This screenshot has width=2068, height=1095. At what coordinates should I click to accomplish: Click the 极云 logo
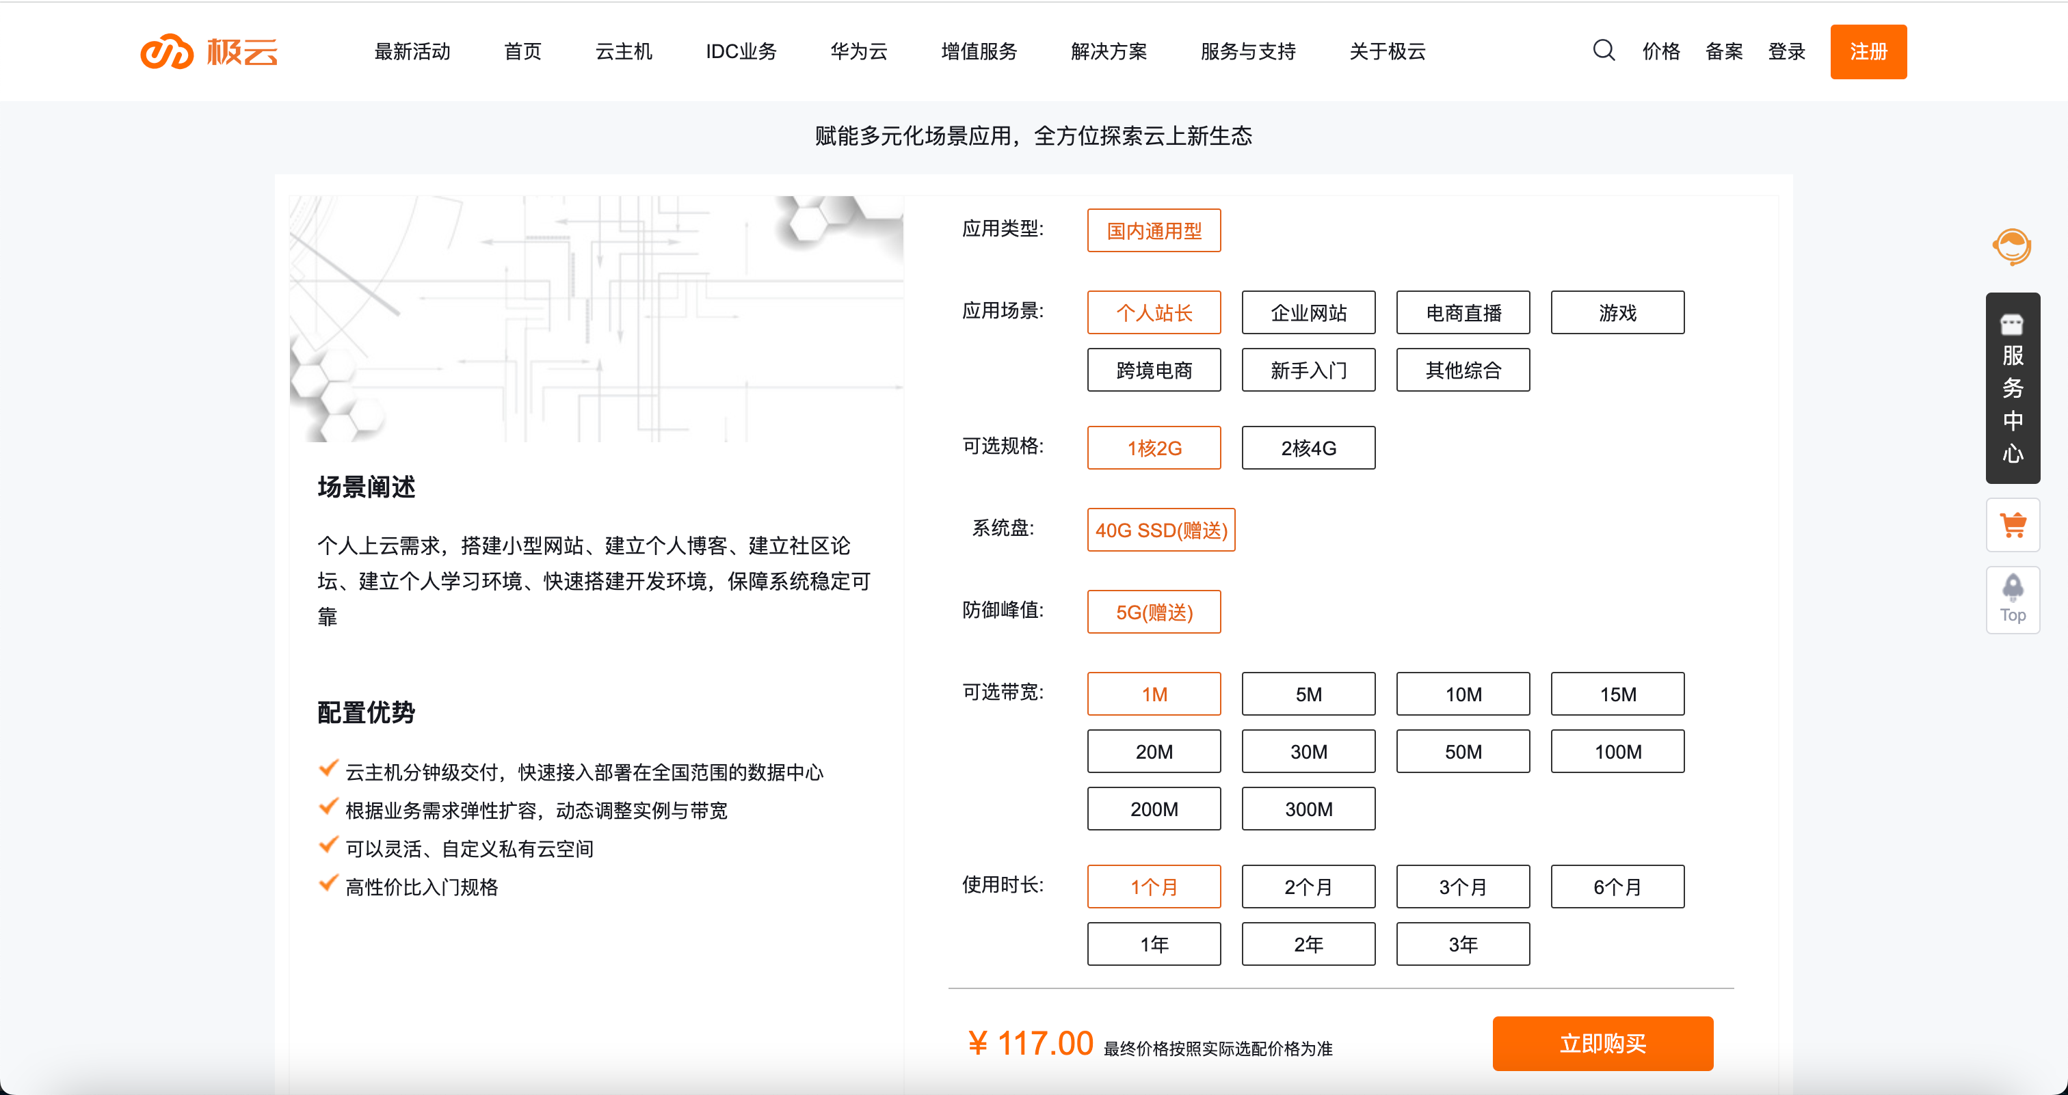[x=209, y=52]
